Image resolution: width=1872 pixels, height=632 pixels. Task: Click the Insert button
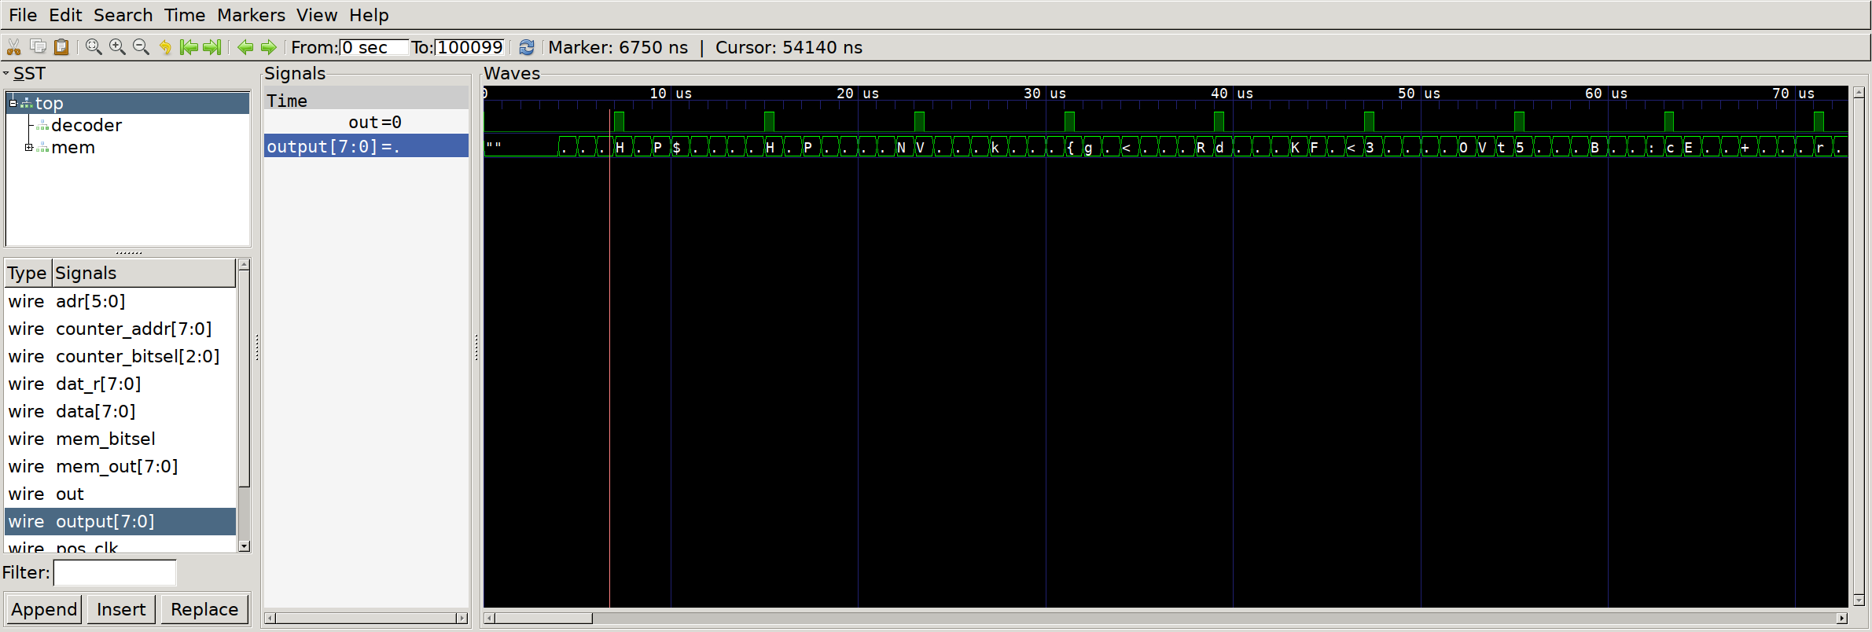pos(121,609)
